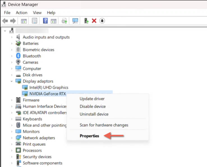Image resolution: width=207 pixels, height=167 pixels.
Task: Expand the Audio inputs and outputs category
Action: [12, 37]
